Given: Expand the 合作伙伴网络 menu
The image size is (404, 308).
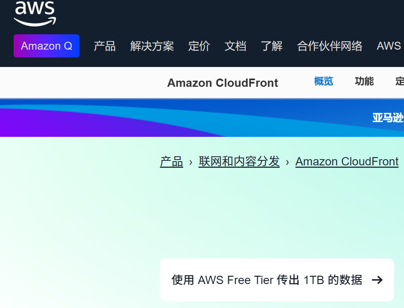Looking at the screenshot, I should [x=330, y=46].
